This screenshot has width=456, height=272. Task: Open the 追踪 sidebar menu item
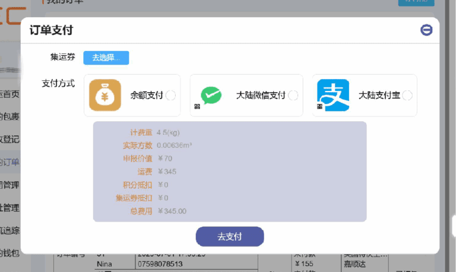tap(9, 230)
